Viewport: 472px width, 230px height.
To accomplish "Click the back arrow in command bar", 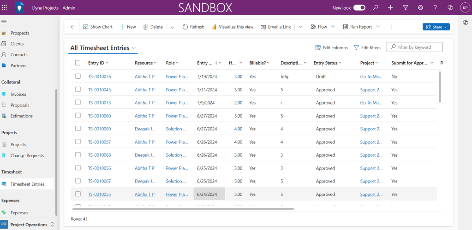I will click(x=72, y=27).
